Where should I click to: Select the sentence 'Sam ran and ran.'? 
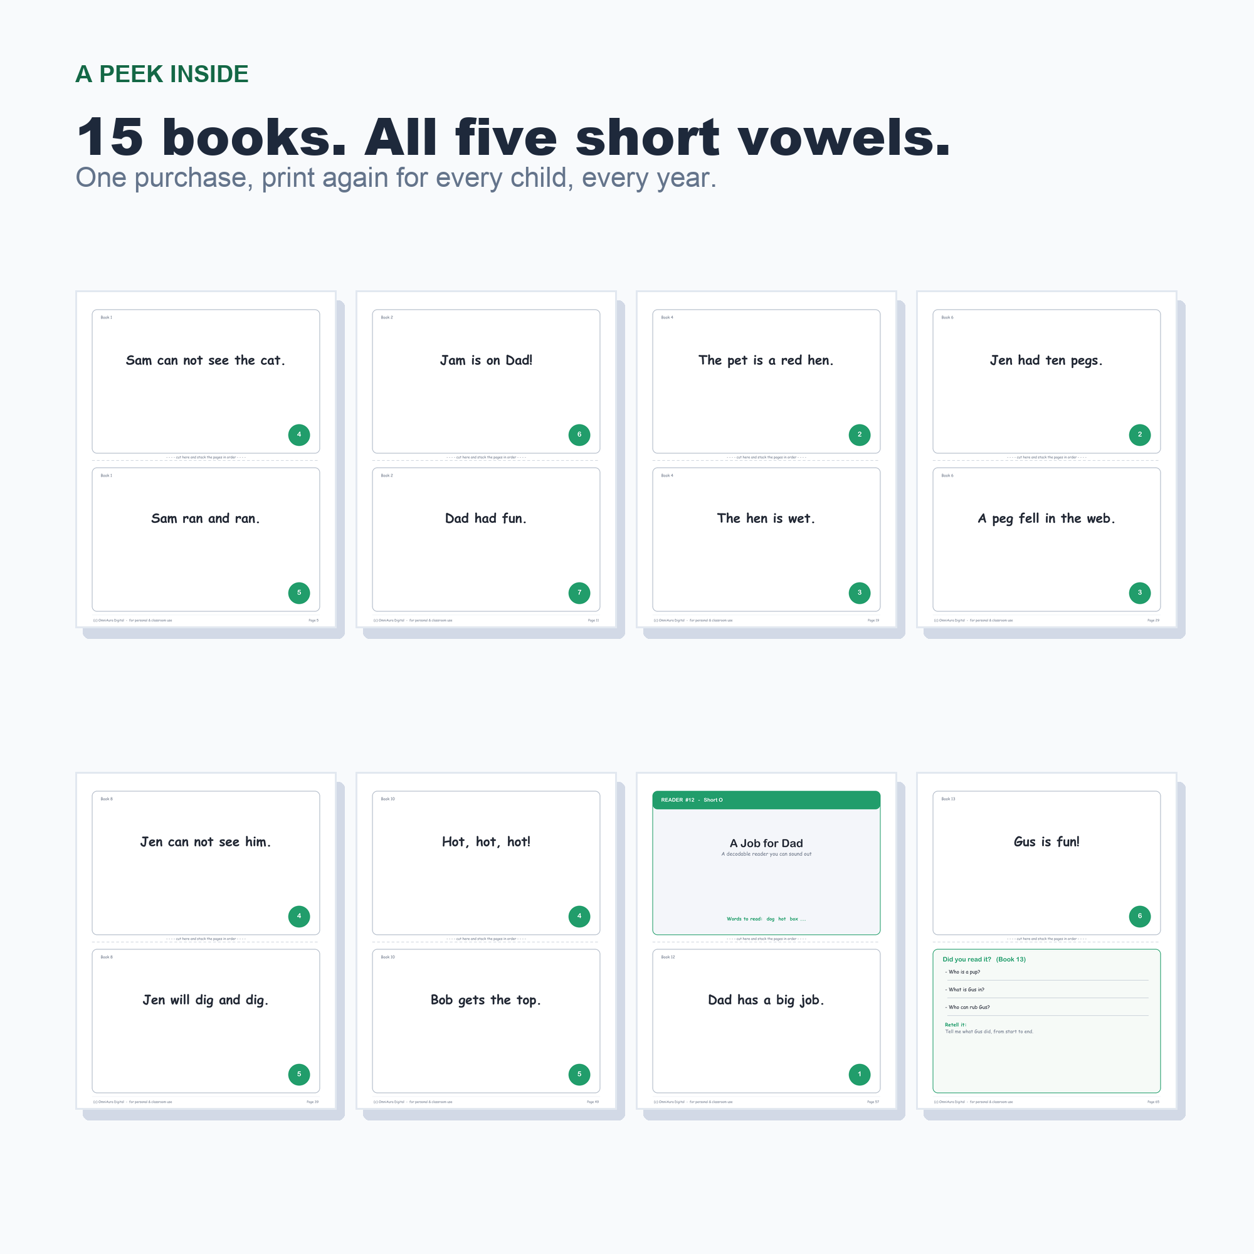coord(206,519)
